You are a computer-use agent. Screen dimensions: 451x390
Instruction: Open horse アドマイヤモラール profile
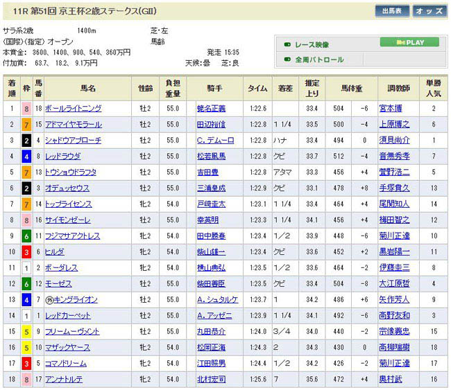click(73, 125)
